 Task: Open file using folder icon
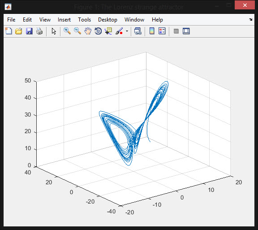[x=19, y=31]
